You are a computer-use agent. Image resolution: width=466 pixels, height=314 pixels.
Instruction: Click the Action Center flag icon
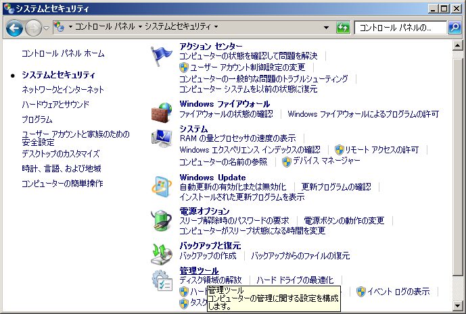point(161,56)
